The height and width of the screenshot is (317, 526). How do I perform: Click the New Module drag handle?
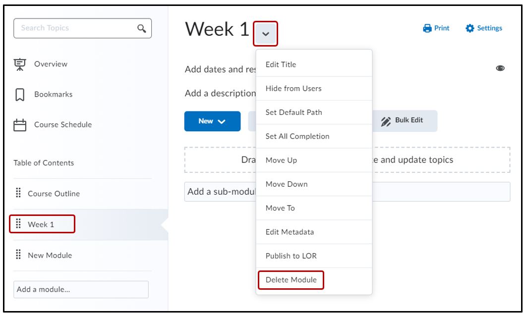point(18,255)
